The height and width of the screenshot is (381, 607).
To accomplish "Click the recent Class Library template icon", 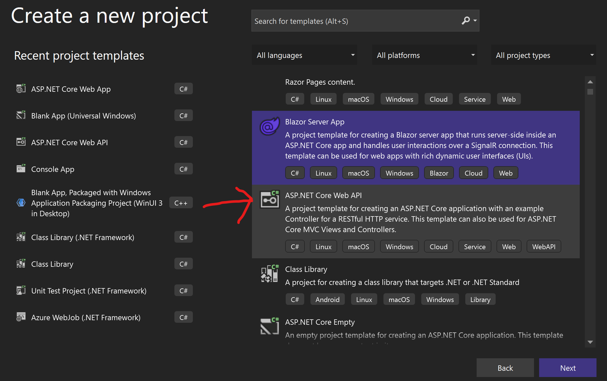I will click(x=21, y=264).
